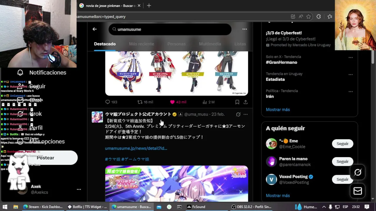
Task: Click the Postear button
Action: tap(46, 158)
